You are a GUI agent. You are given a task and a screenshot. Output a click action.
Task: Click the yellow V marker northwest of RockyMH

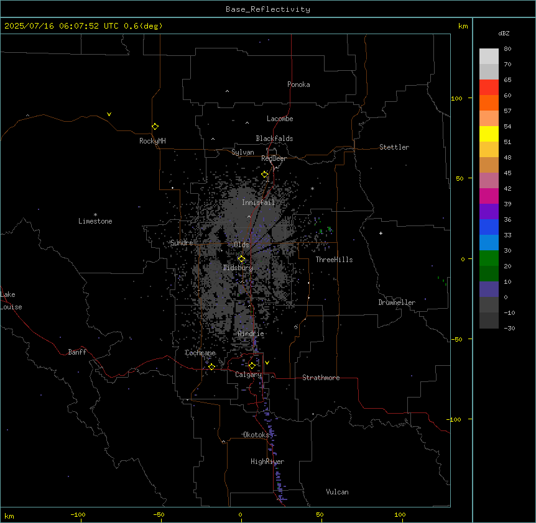point(109,114)
